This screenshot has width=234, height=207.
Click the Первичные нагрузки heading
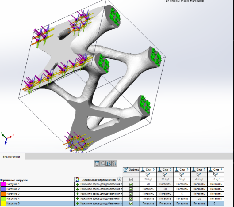click(x=13, y=180)
